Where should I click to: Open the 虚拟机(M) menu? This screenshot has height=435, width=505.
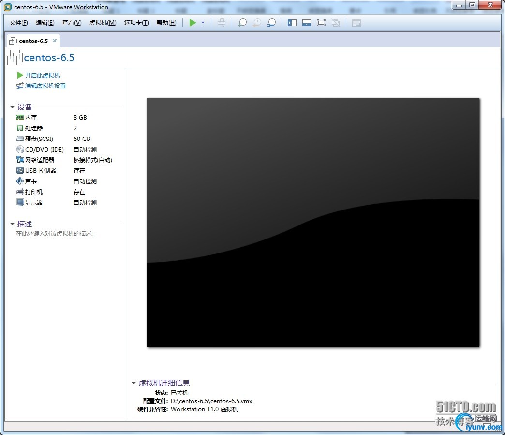tap(103, 23)
